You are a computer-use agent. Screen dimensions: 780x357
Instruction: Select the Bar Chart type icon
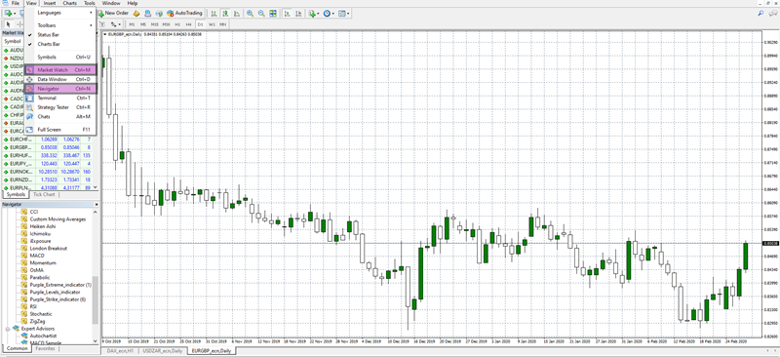[214, 14]
